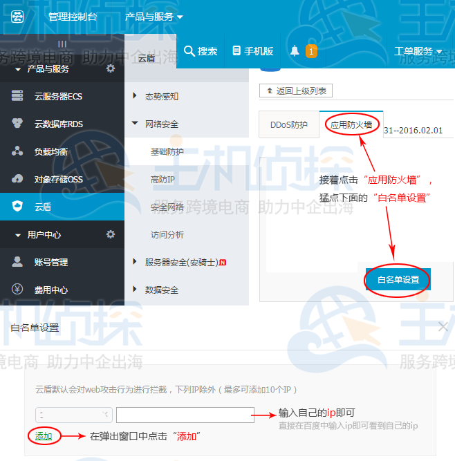The image size is (455, 461).
Task: Click the 云盾 panel header title
Action: (147, 59)
